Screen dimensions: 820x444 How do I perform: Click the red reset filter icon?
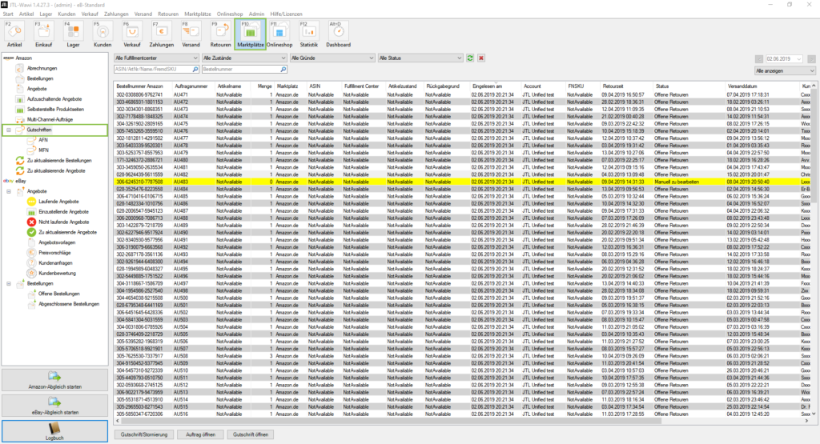coord(481,58)
